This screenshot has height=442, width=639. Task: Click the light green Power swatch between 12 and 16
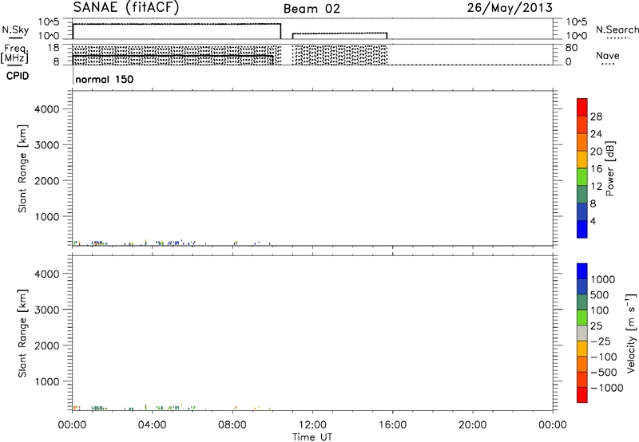pyautogui.click(x=582, y=176)
